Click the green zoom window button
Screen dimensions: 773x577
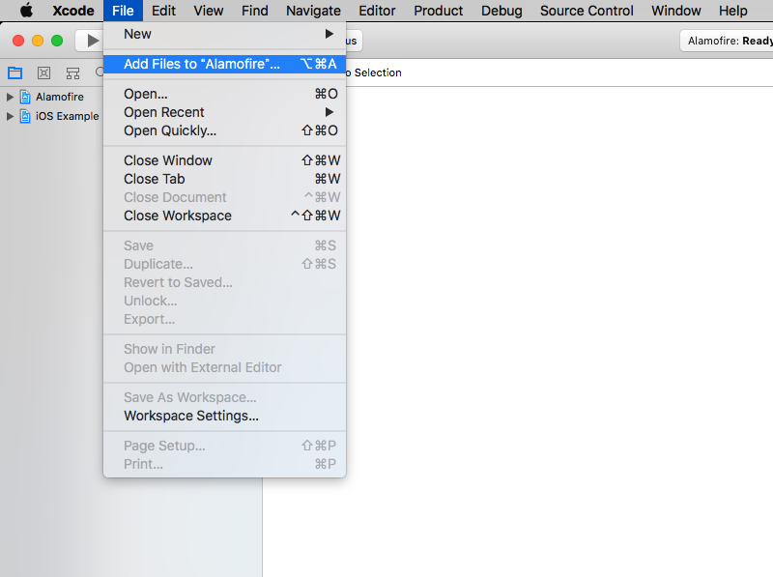click(x=57, y=41)
